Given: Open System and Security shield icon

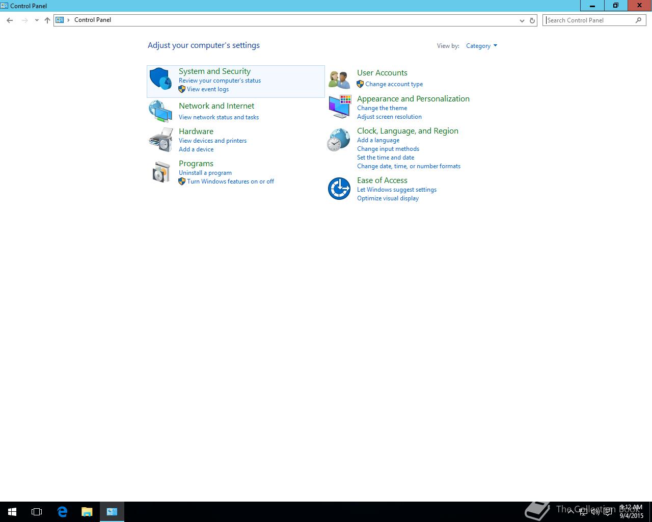Looking at the screenshot, I should (x=160, y=79).
